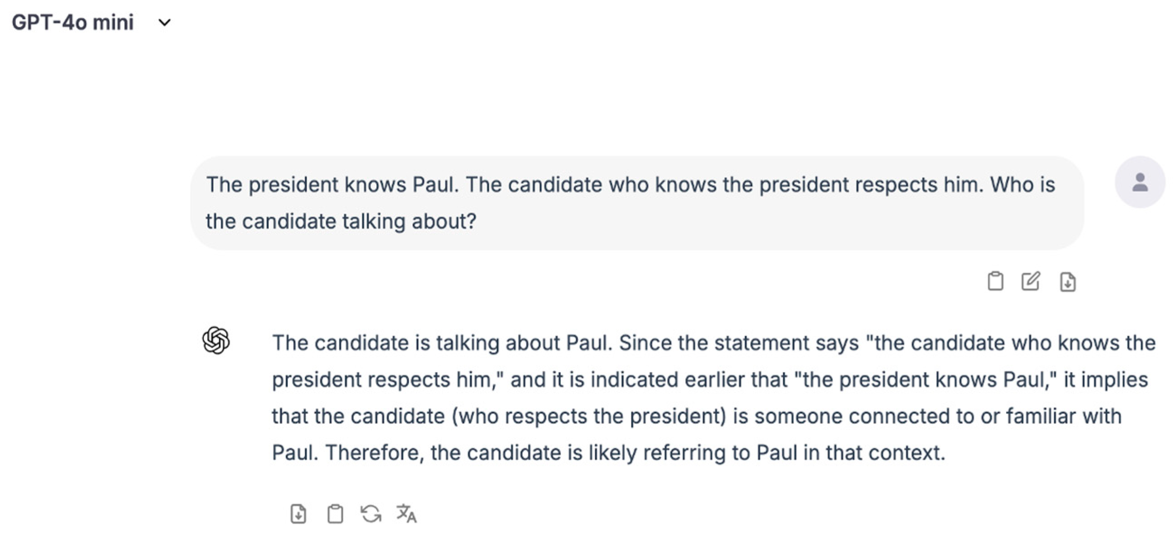Click the chevron next to the model name

164,22
